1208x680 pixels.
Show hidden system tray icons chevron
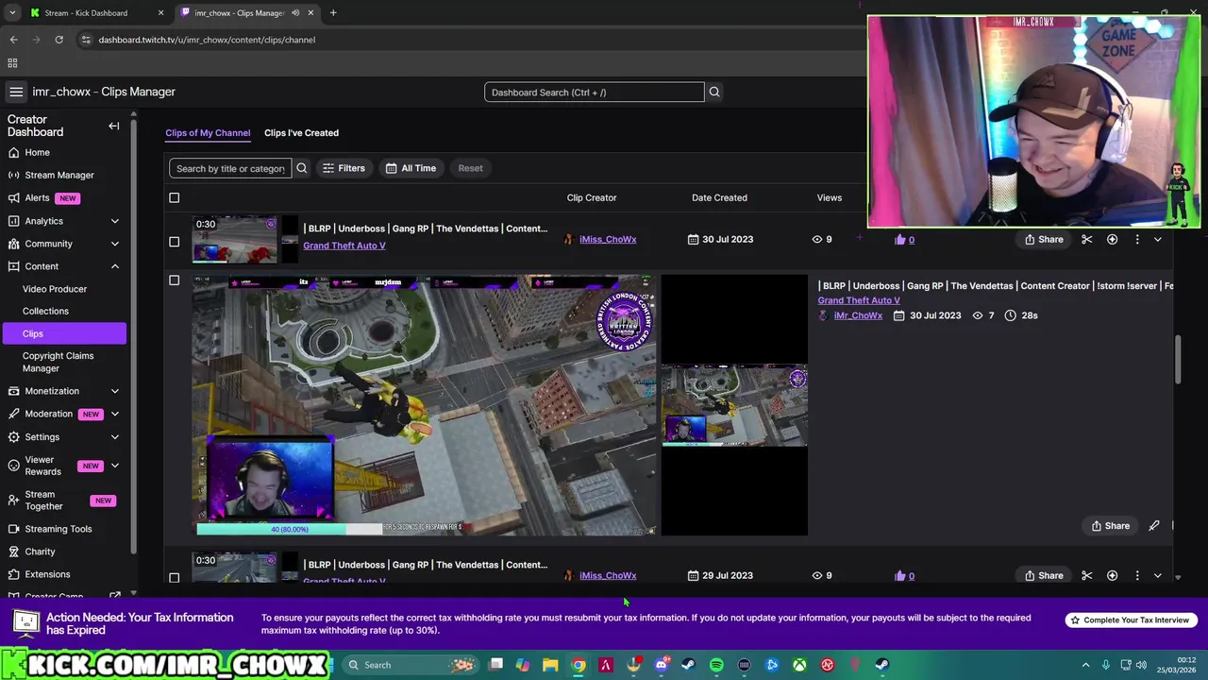[1085, 665]
